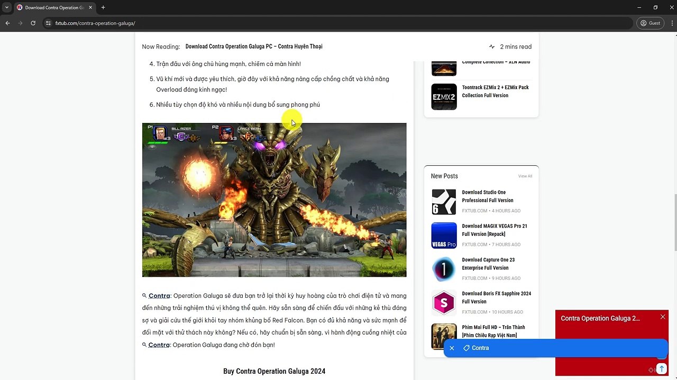Viewport: 677px width, 380px height.
Task: Follow the Contra link before 'Operation Galuga đang chờ'
Action: (x=159, y=345)
